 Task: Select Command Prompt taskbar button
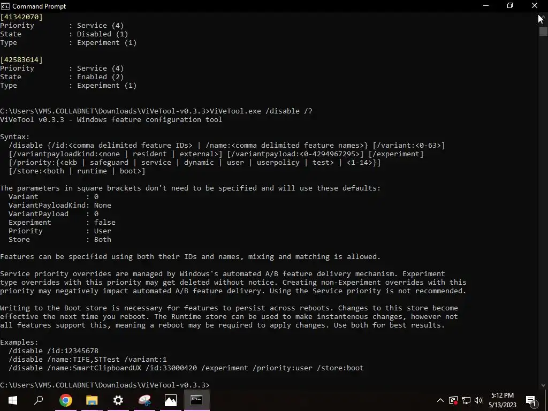196,400
